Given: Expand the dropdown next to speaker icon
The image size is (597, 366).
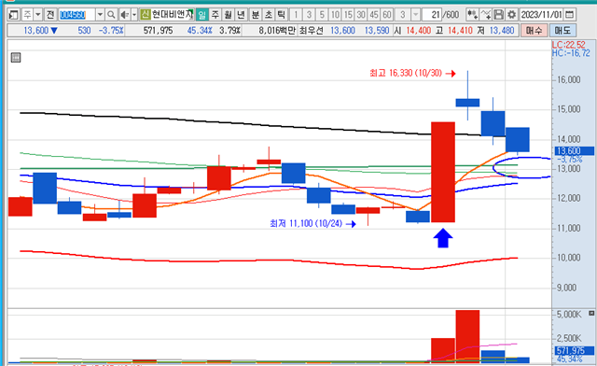Looking at the screenshot, I should [x=134, y=15].
